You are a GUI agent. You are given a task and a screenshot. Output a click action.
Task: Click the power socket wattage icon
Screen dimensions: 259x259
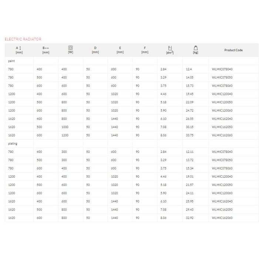click(x=70, y=48)
